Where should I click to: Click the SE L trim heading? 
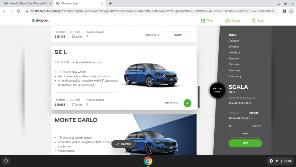[x=61, y=52]
